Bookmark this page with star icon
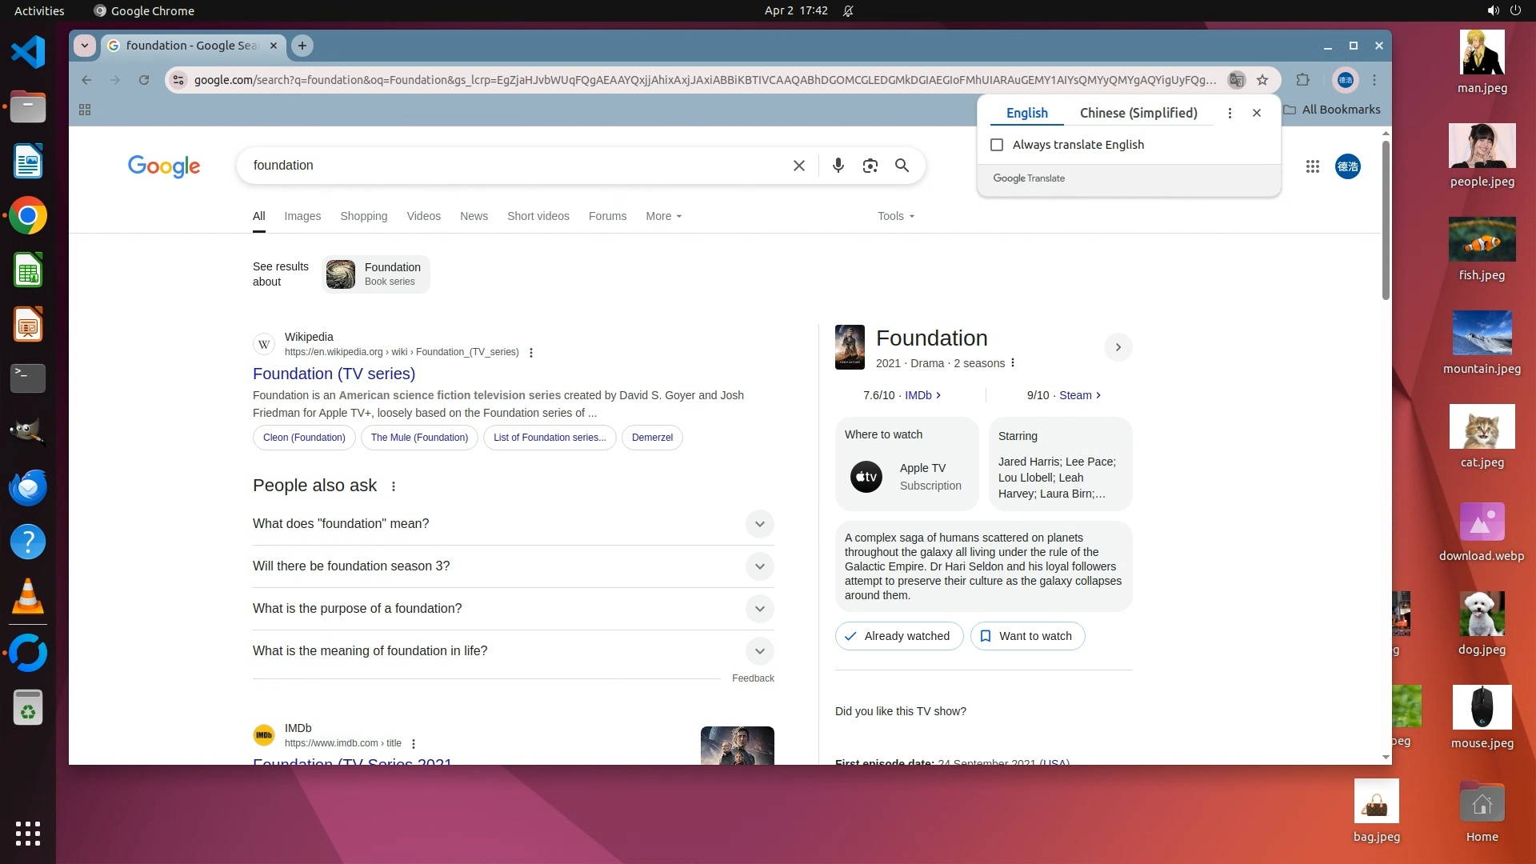Screen dimensions: 1536x864 (1262, 80)
